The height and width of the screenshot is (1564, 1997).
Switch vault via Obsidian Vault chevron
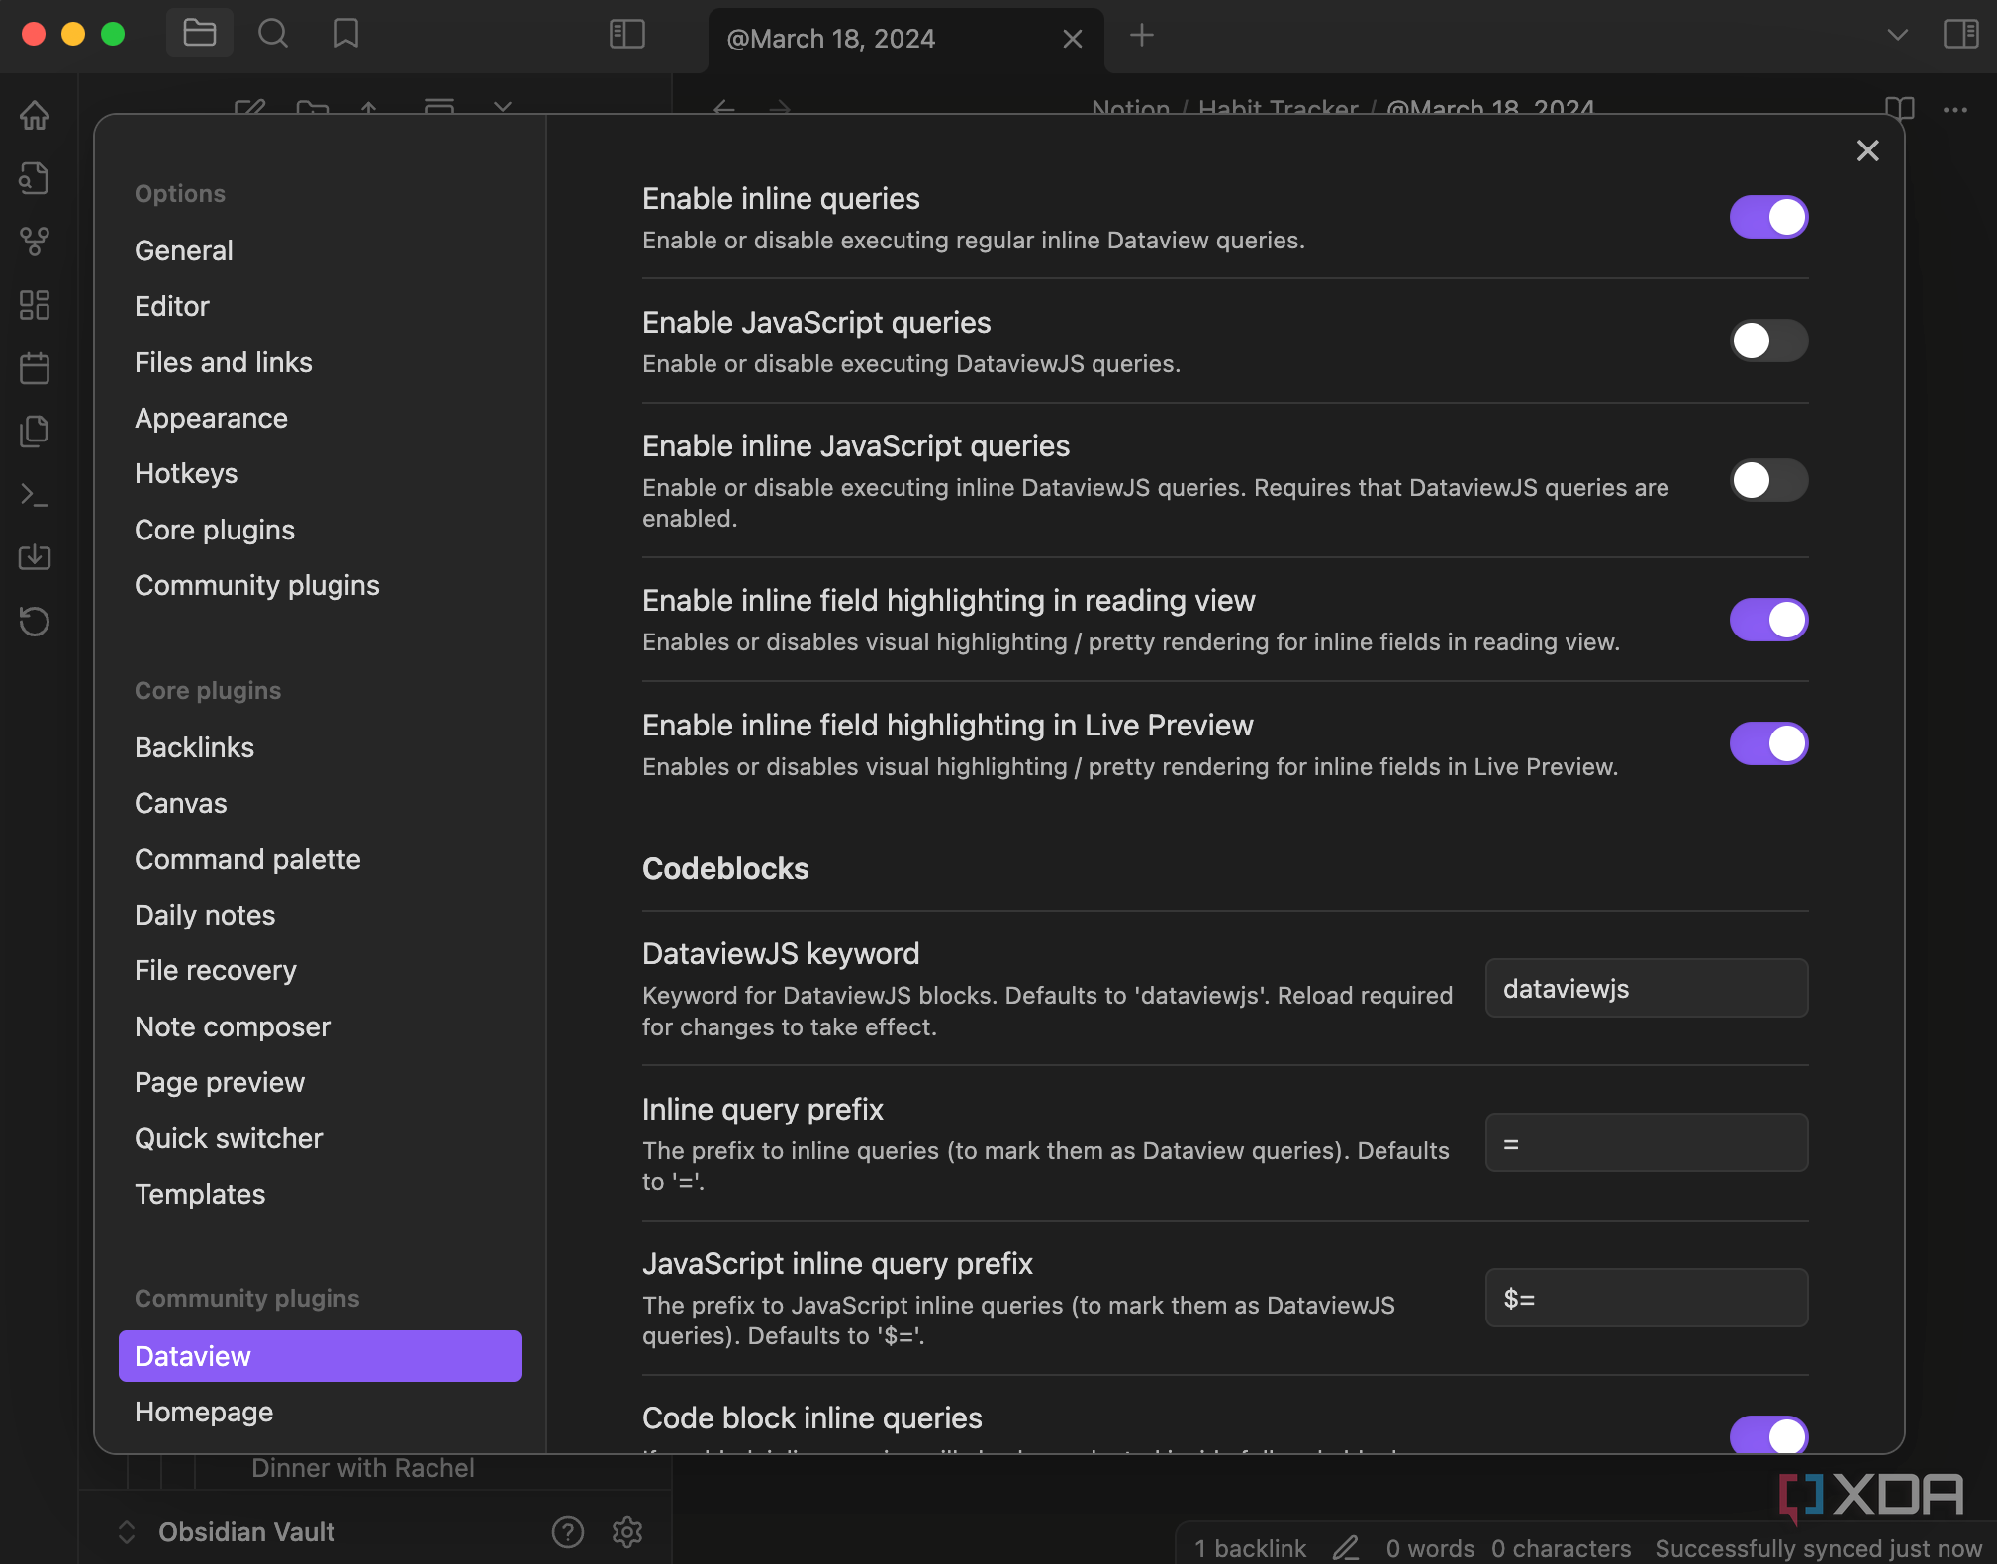coord(127,1532)
